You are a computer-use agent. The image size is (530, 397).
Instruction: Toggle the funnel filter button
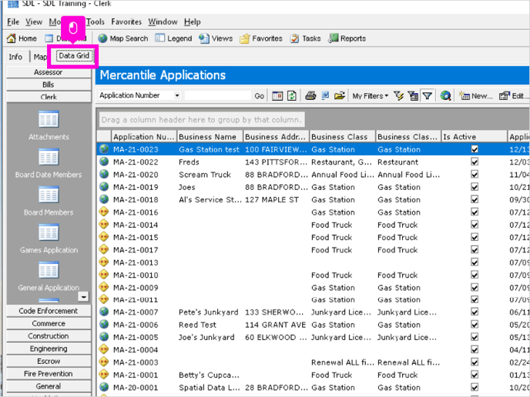click(428, 96)
